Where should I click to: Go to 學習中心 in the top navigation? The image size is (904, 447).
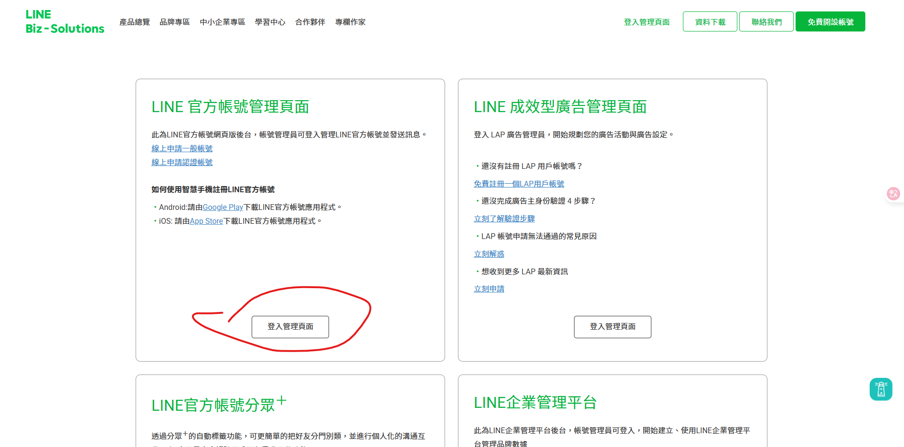[x=270, y=22]
